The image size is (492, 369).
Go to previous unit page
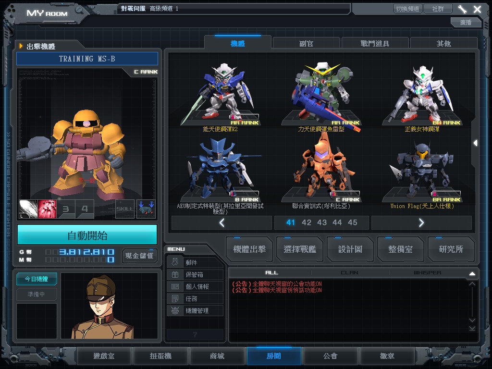pos(222,223)
